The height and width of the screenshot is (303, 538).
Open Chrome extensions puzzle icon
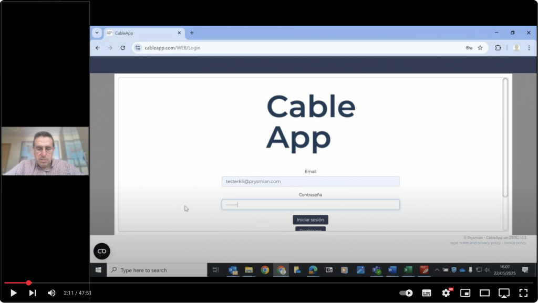[498, 48]
